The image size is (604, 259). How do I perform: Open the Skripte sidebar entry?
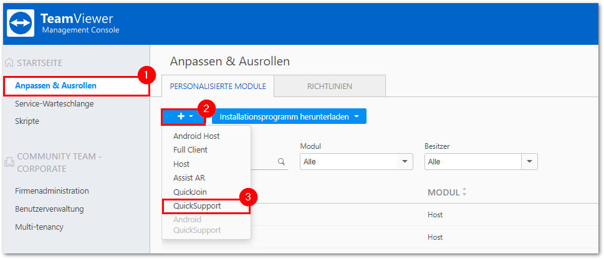(27, 121)
